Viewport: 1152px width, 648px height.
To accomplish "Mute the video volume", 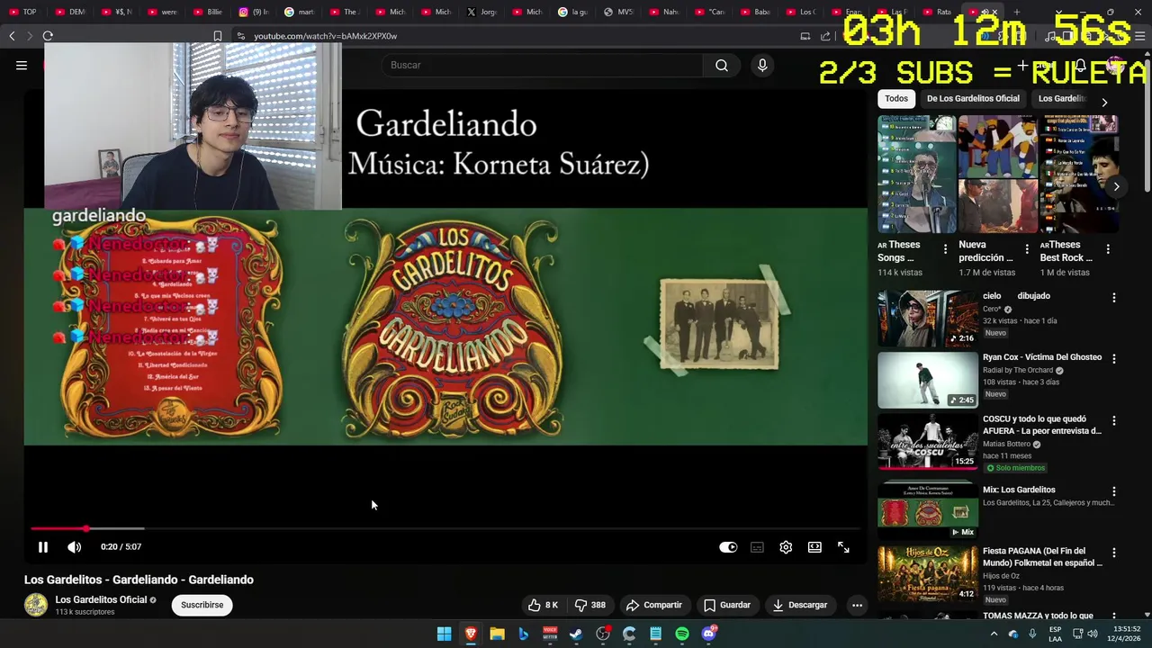I will (75, 547).
